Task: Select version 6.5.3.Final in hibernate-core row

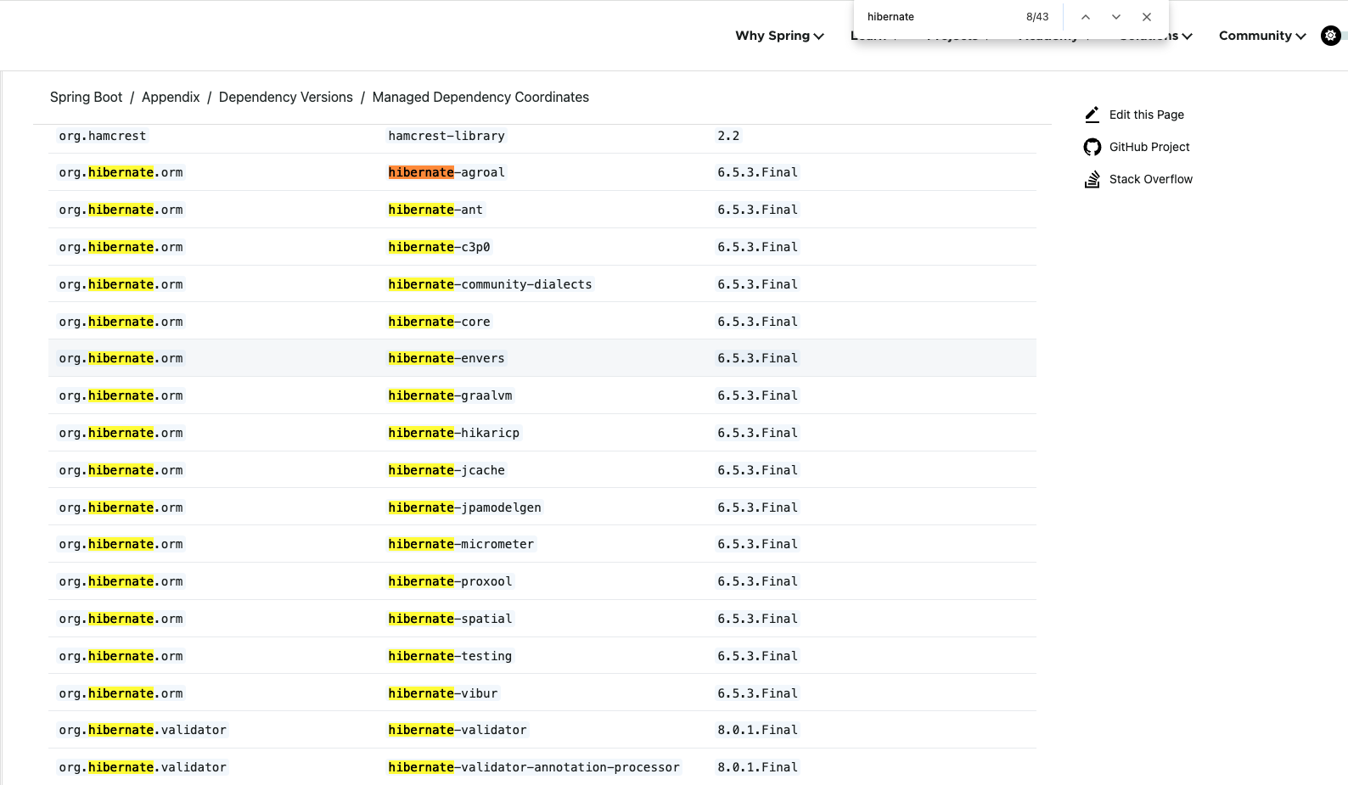Action: coord(757,322)
